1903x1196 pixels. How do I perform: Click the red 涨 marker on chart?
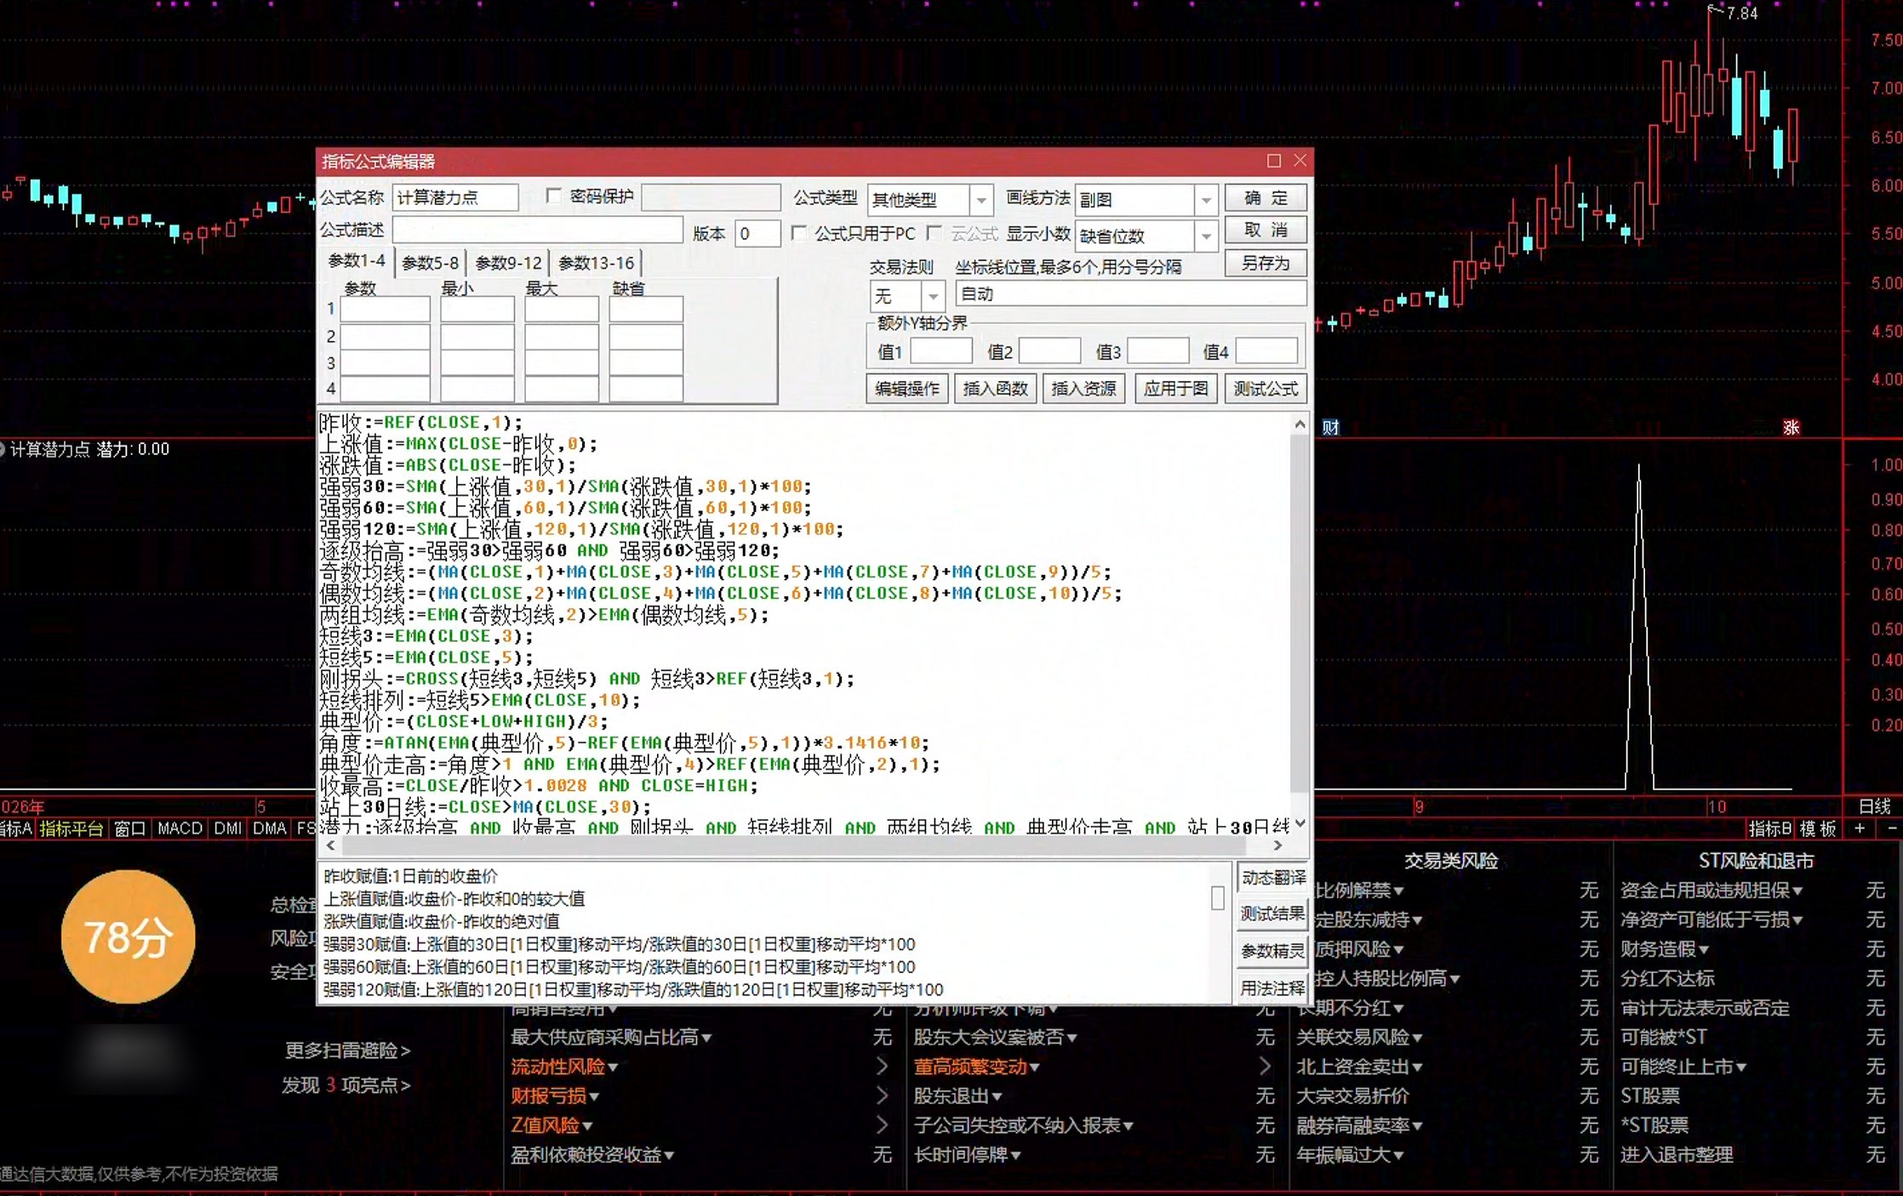tap(1791, 427)
